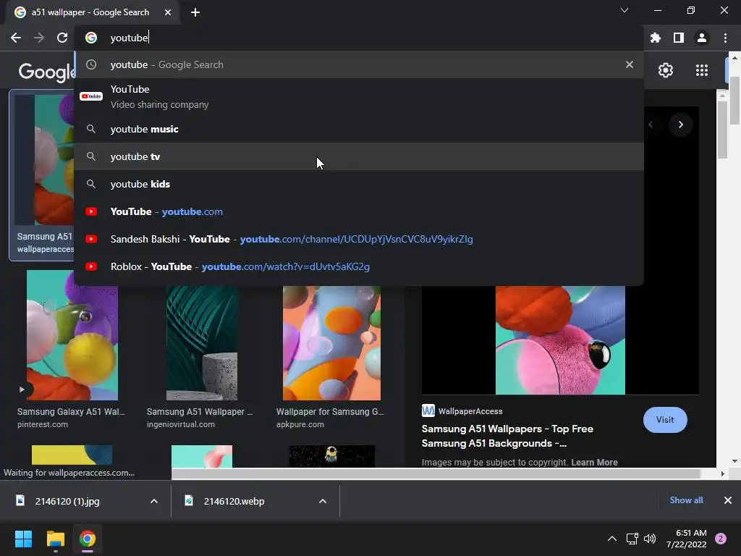The height and width of the screenshot is (556, 741).
Task: Open downloaded file 2146120.webp
Action: tap(234, 501)
